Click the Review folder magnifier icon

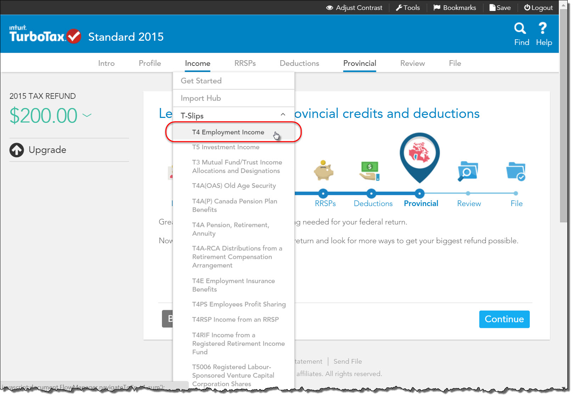468,171
